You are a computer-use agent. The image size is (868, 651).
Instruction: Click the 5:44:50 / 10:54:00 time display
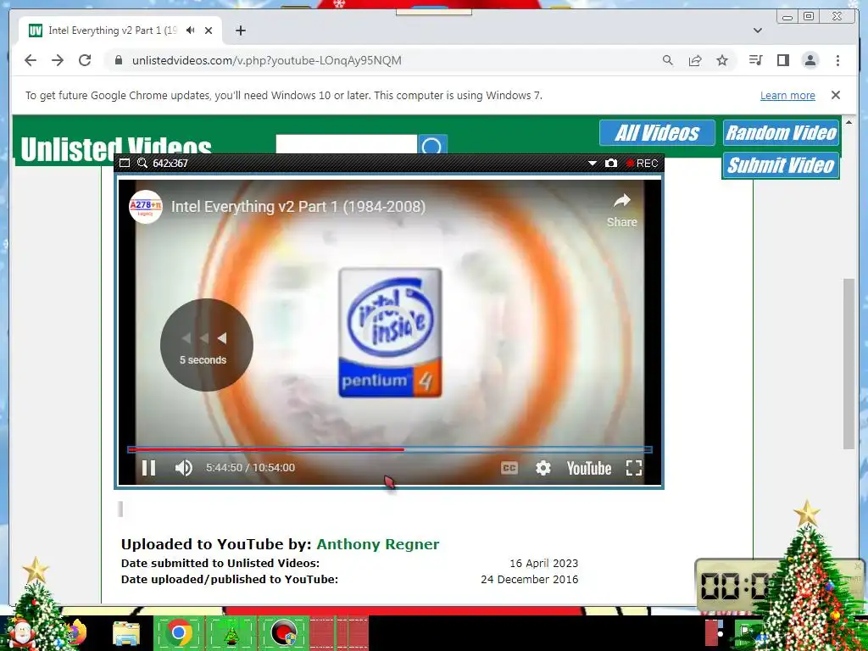[x=250, y=468]
